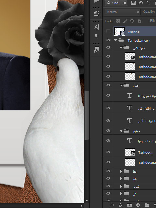Collapse the حضور group

[121, 131]
